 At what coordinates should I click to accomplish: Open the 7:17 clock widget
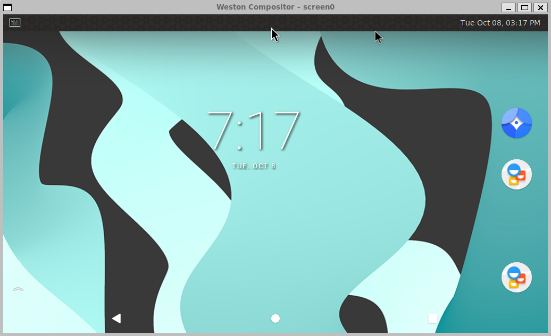(x=254, y=131)
